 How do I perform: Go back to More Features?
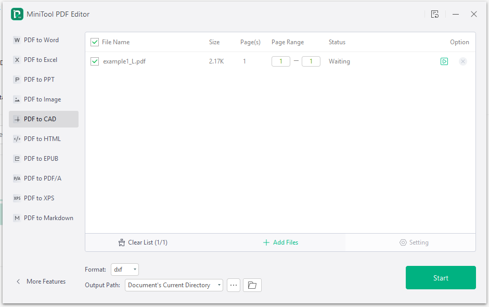click(46, 282)
